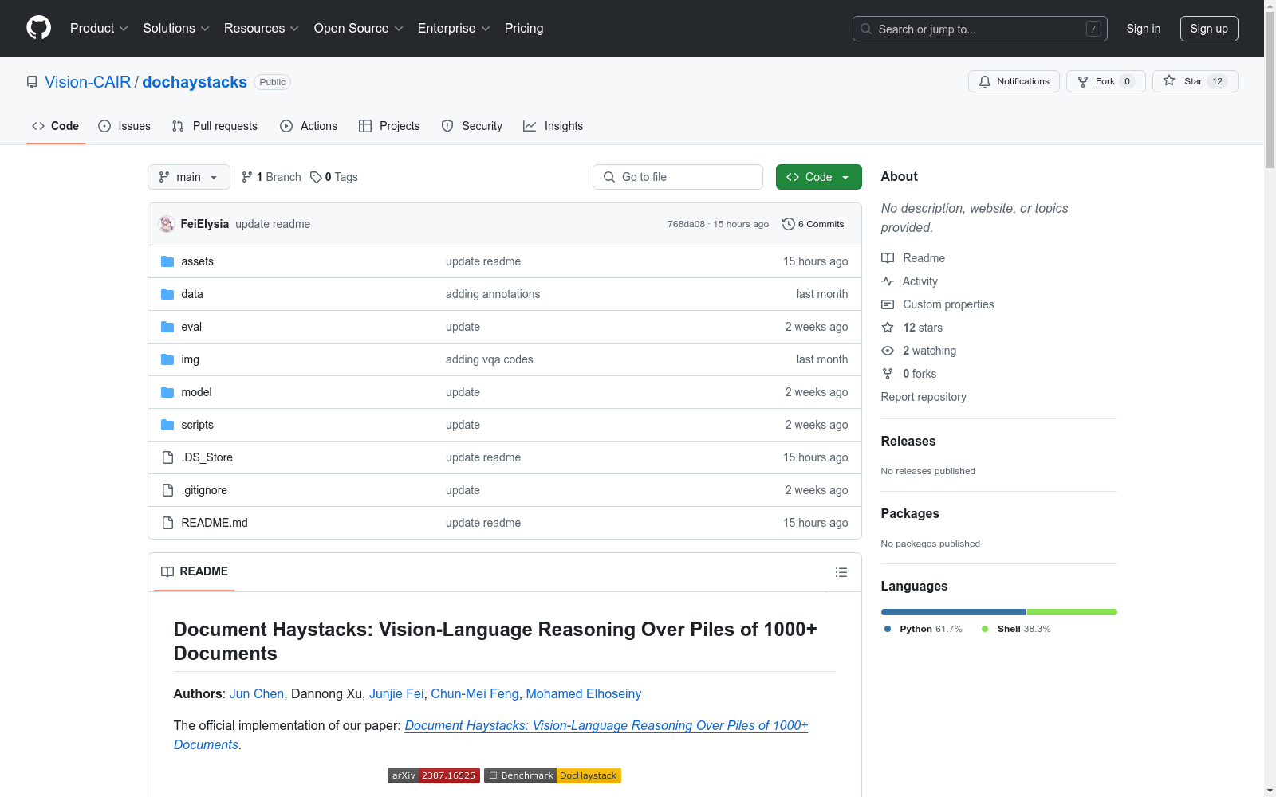
Task: Expand the Resources menu
Action: (262, 29)
